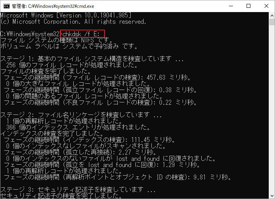Viewport: 275px width, 199px height.
Task: Click the 'ファイル システムの種類は NTFS です。' line
Action: click(57, 40)
